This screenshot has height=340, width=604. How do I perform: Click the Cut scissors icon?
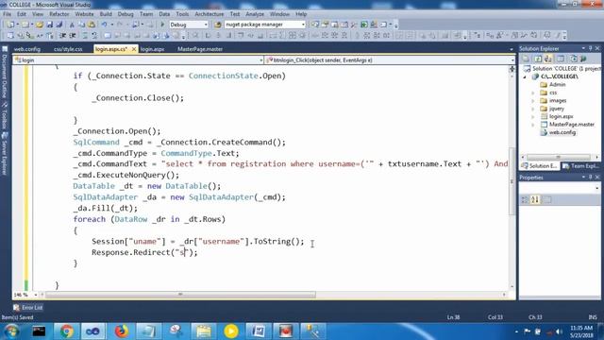[x=72, y=25]
